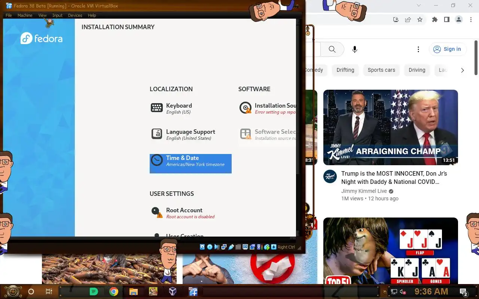Click the Installation Source disc icon

[x=245, y=108]
